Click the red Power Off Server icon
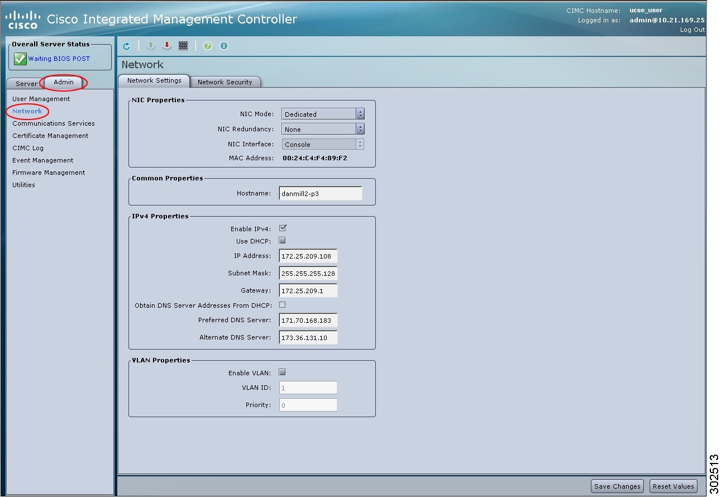721x497 pixels. point(166,46)
